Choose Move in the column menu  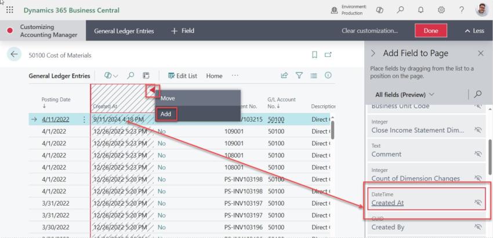198,98
